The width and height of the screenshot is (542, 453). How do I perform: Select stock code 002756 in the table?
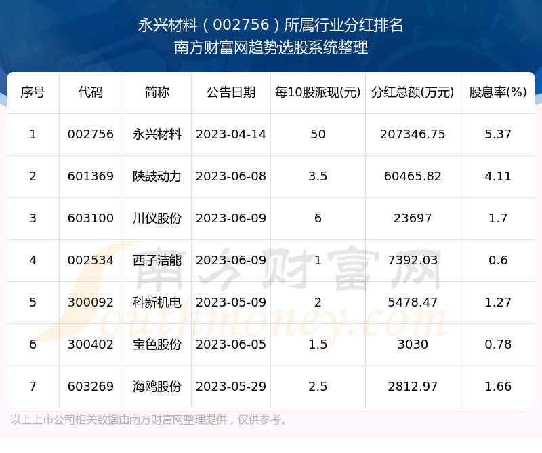click(91, 134)
